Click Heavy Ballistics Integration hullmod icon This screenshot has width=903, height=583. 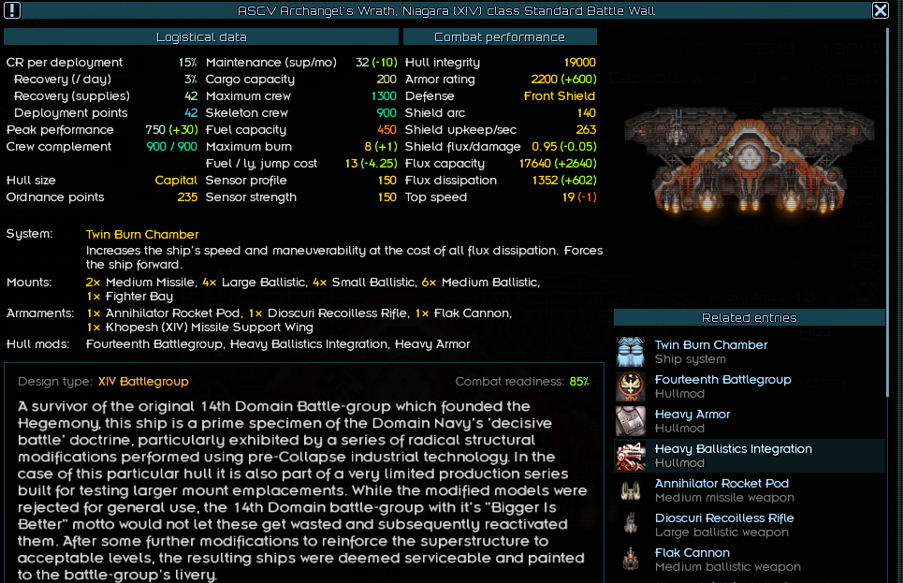click(631, 455)
